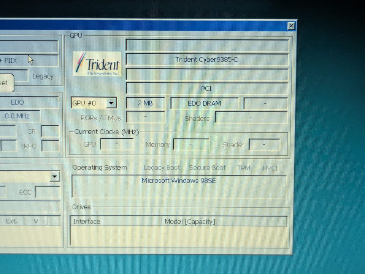Viewport: 365px width, 274px height.
Task: Click the tRFC value field
Action: [50, 146]
